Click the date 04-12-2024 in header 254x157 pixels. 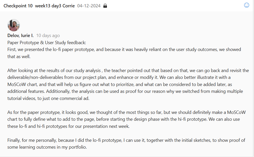click(x=88, y=6)
